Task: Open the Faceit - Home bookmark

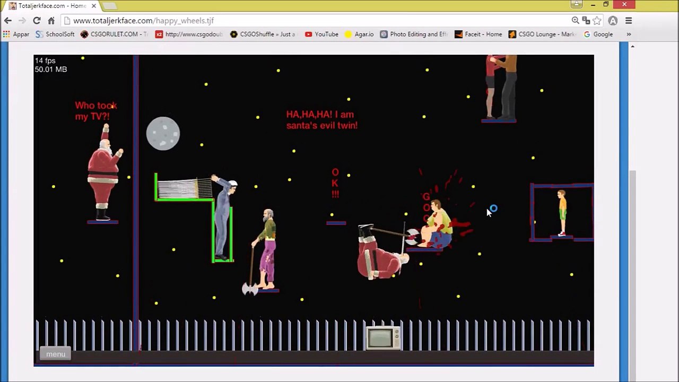Action: (478, 34)
